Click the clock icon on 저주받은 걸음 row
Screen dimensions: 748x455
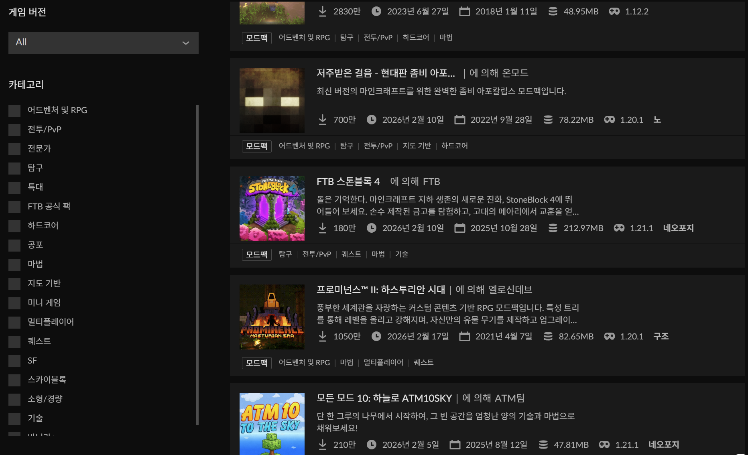click(x=372, y=120)
